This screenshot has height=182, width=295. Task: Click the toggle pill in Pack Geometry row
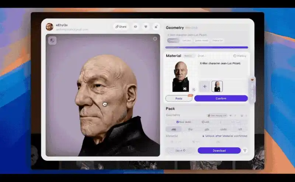[217, 115]
